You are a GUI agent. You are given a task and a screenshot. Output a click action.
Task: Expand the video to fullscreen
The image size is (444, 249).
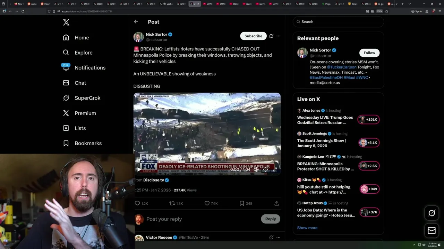pos(275,169)
